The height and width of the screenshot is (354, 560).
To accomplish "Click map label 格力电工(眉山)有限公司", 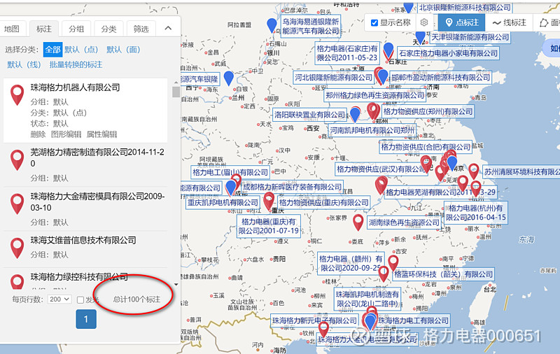I will point(230,172).
